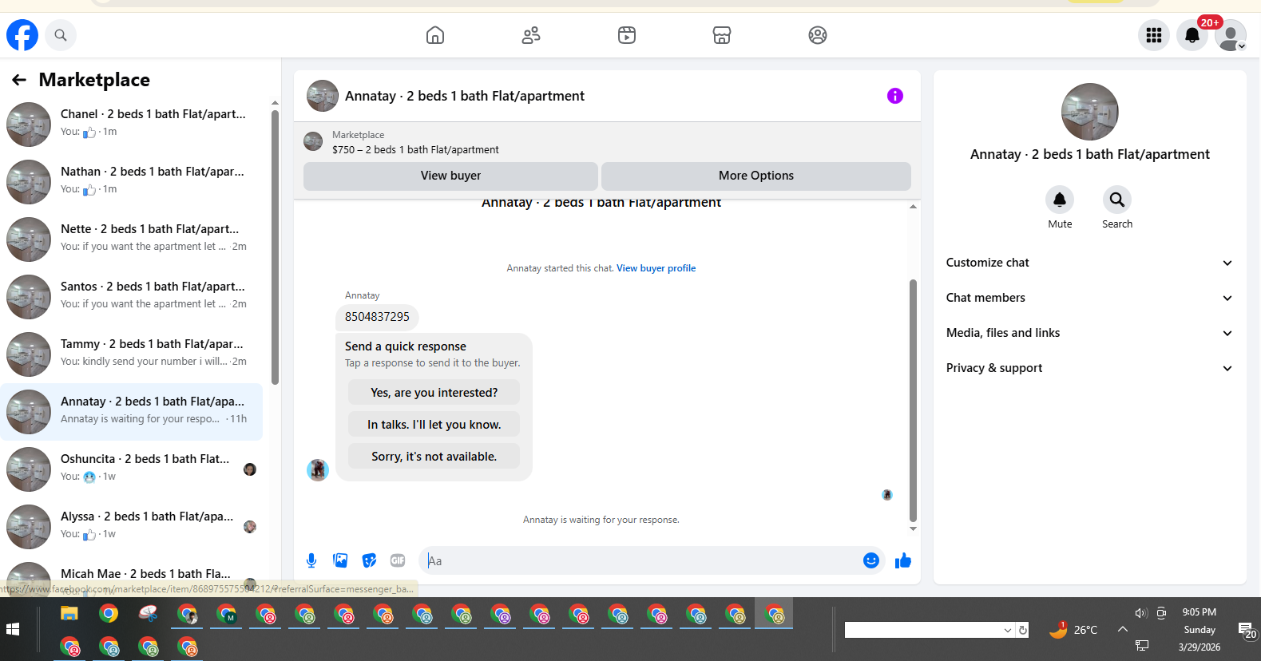Screen dimensions: 1261x661
Task: Expand the Chat members section
Action: pos(1090,298)
